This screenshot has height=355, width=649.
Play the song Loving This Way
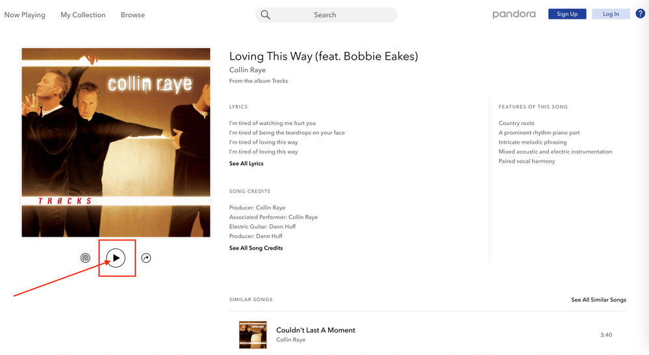tap(116, 257)
